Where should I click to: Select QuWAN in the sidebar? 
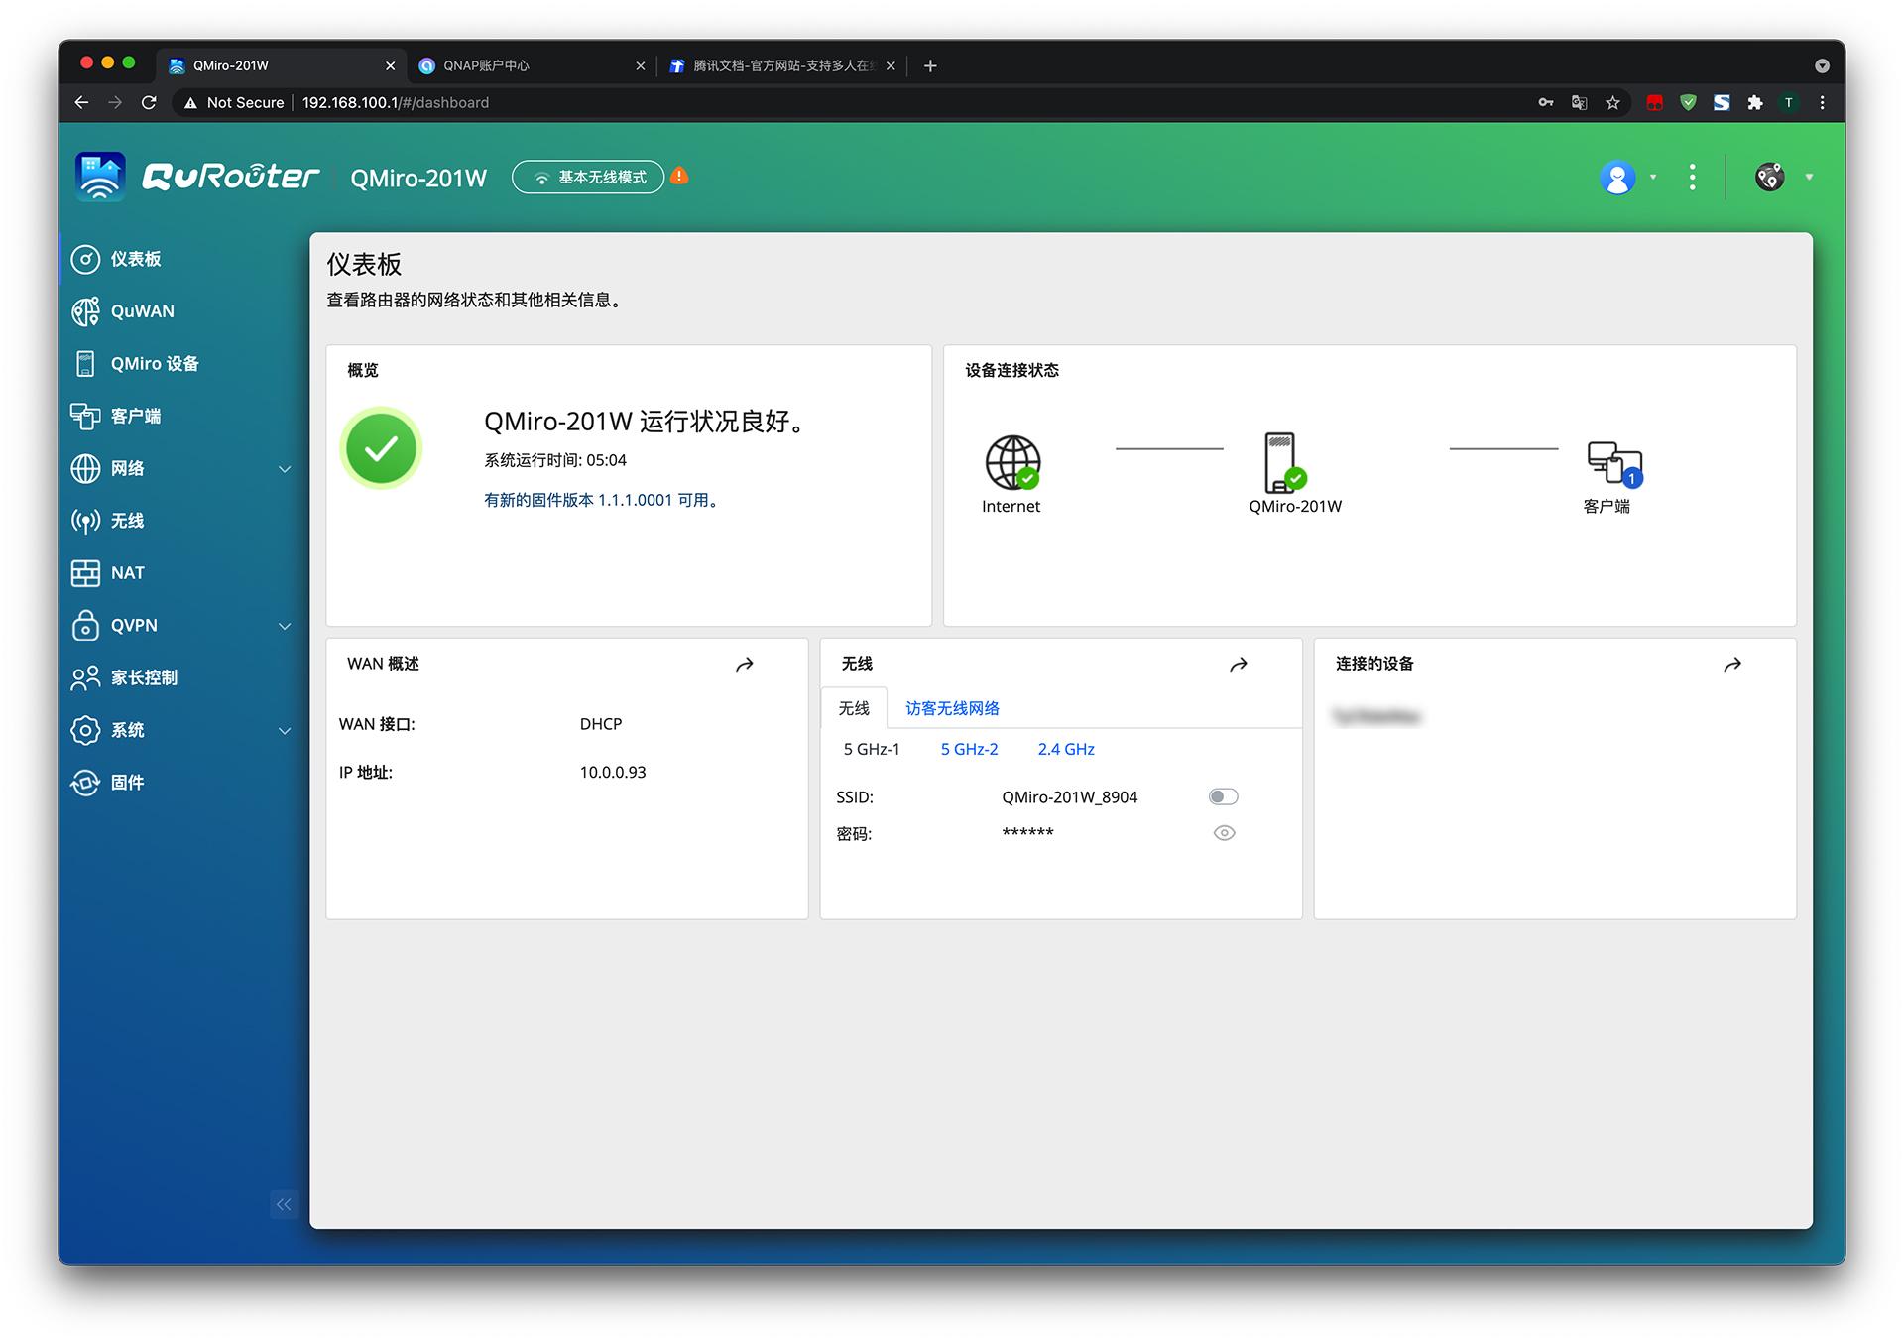click(x=142, y=311)
